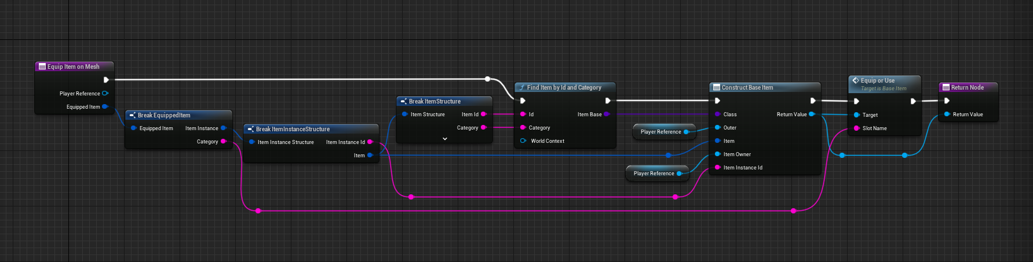Click exec output pin of Construct Base Item
The image size is (1033, 262).
pos(813,101)
